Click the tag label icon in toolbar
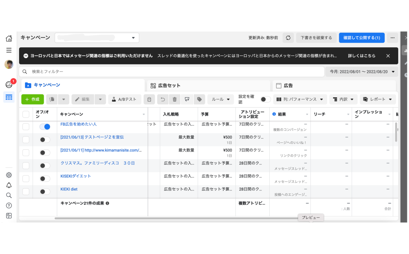 pos(199,99)
